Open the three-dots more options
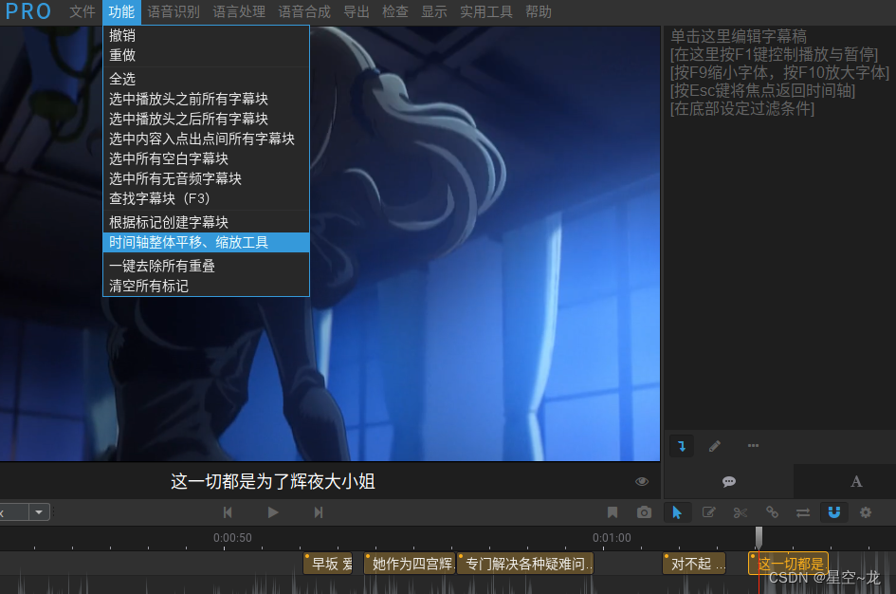 coord(753,445)
